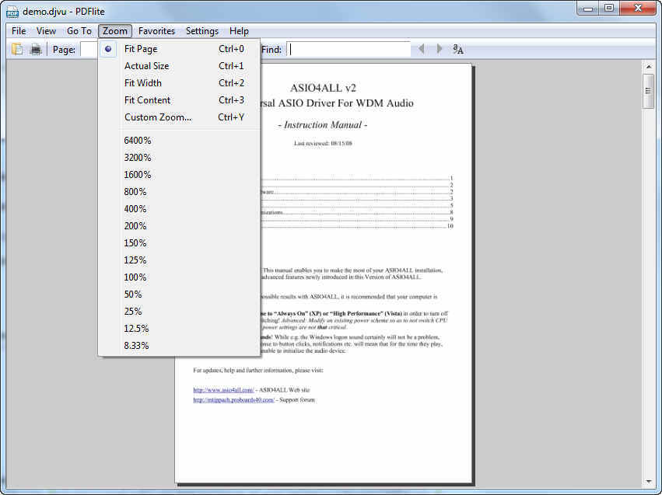Choose Fit Width zoom option
This screenshot has width=662, height=495.
click(180, 83)
